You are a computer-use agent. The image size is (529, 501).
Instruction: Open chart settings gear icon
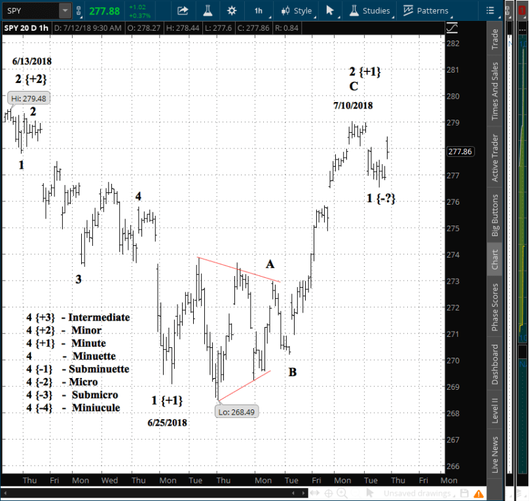tap(232, 10)
